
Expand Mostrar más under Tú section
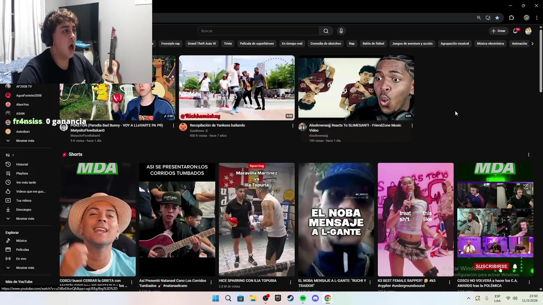(x=25, y=219)
